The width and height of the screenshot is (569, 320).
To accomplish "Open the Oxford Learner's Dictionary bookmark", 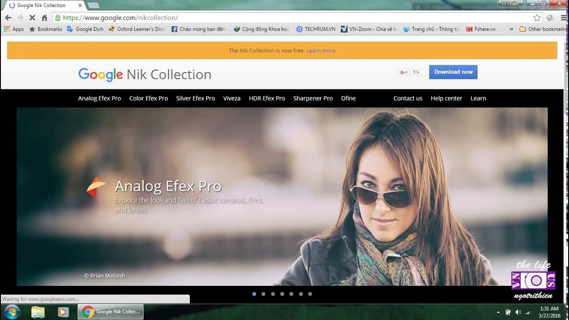I will point(136,29).
